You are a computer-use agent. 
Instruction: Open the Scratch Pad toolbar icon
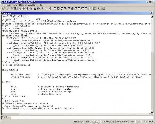coord(79,9)
